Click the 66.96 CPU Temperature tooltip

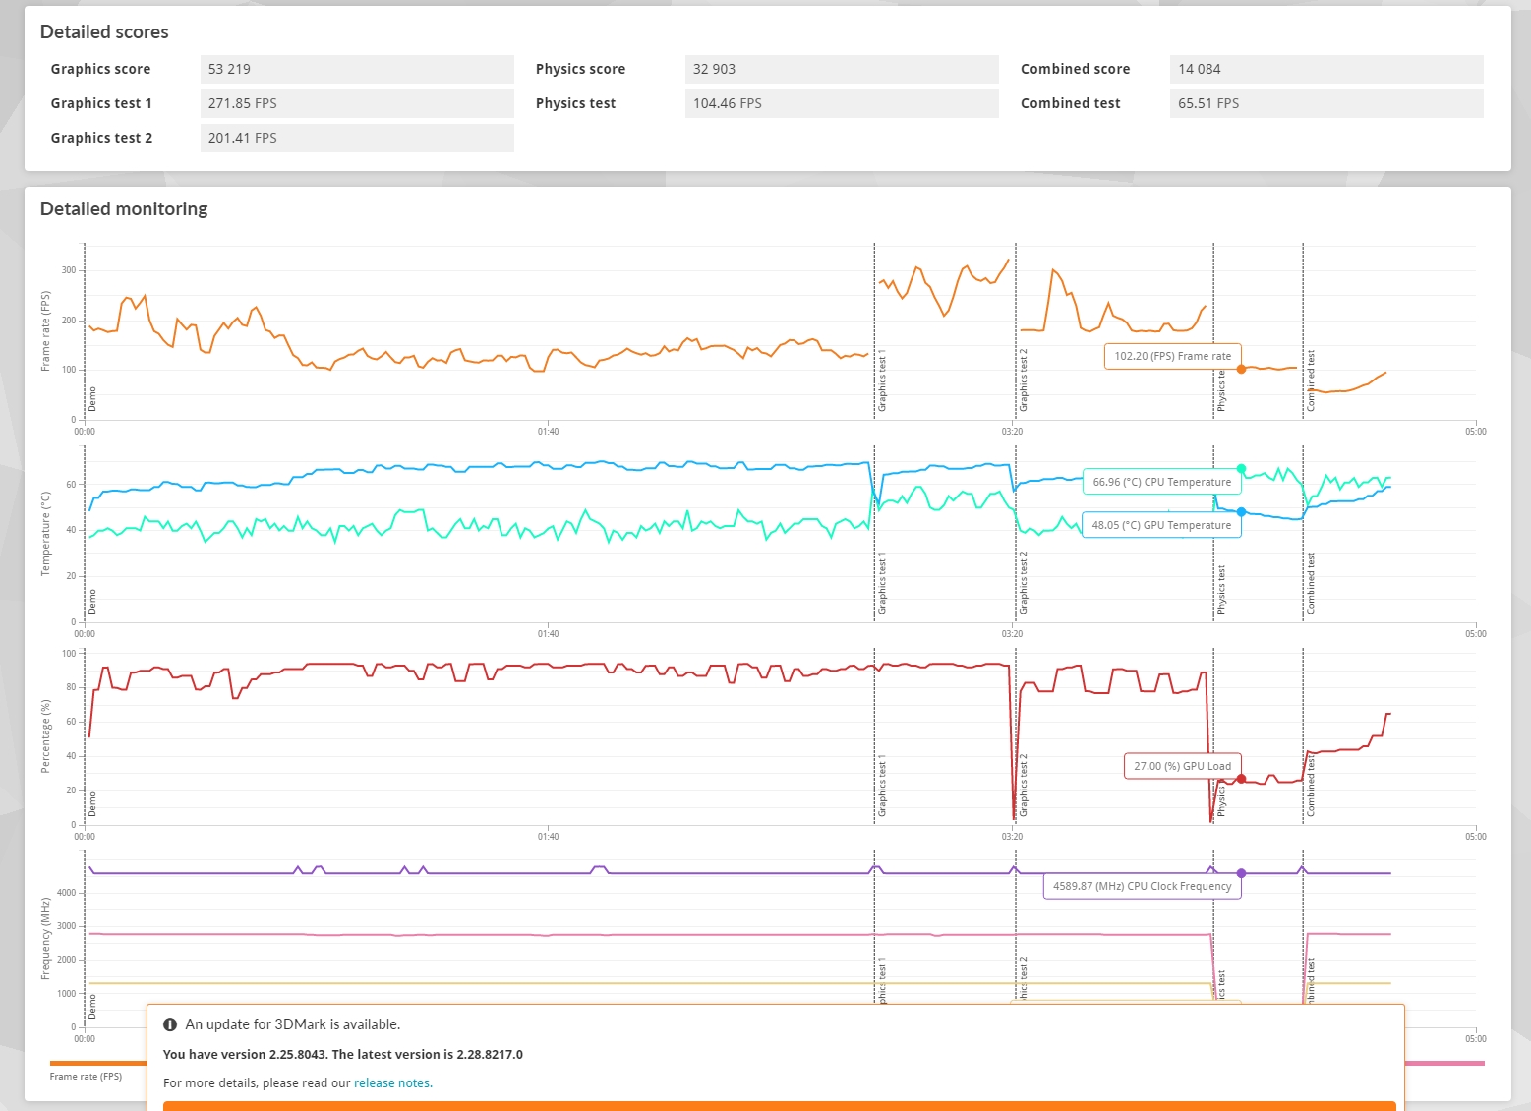[x=1162, y=482]
